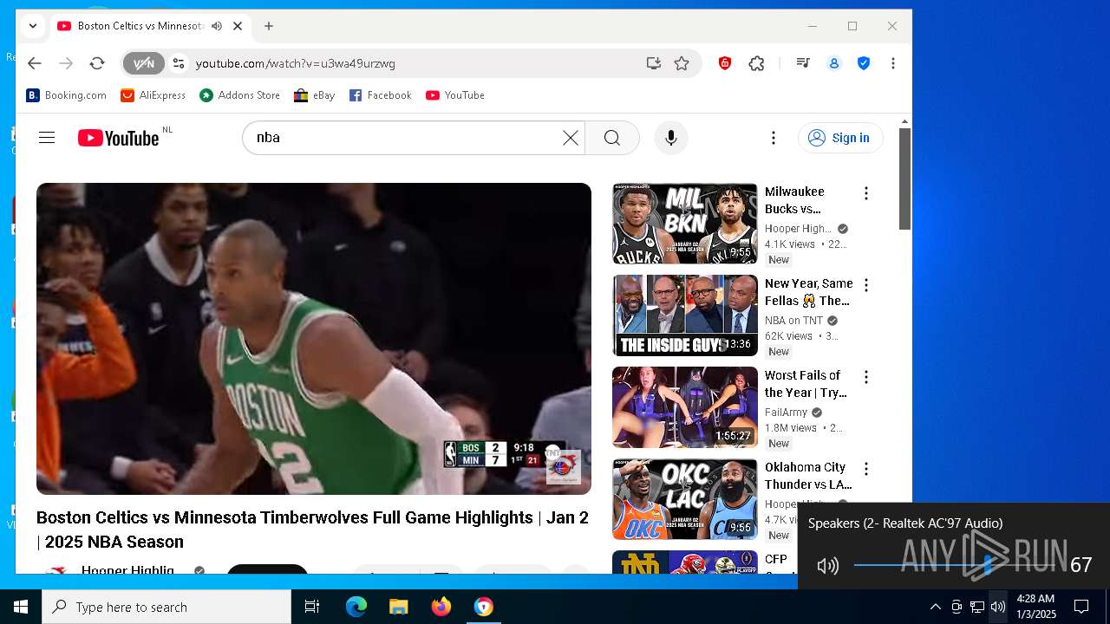
Task: Open the Addons Store bookmark
Action: [240, 95]
